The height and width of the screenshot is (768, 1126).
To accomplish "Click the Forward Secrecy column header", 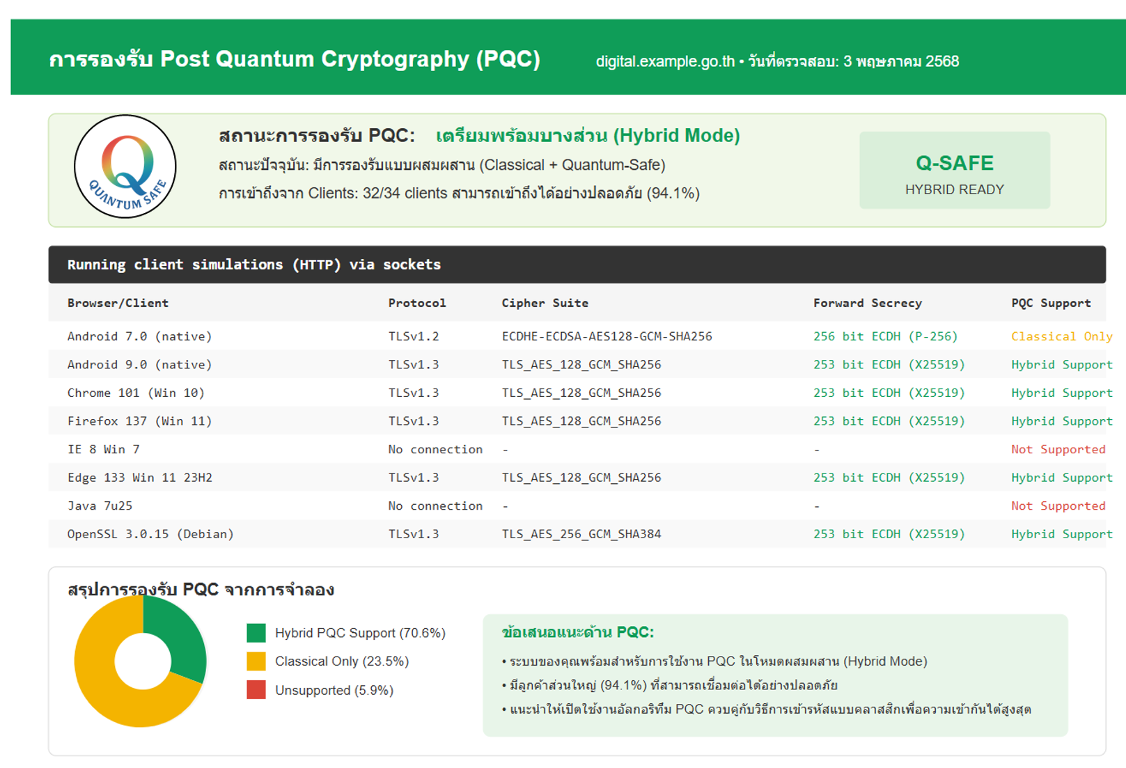I will coord(868,303).
